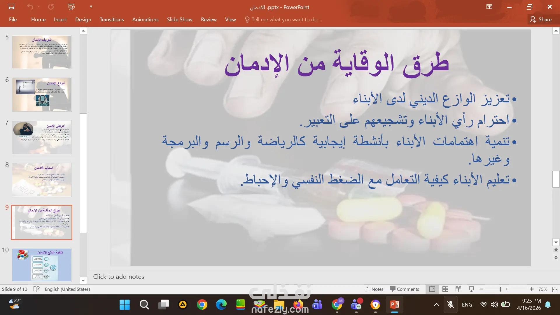560x315 pixels.
Task: Show hidden system tray icons
Action: 437,305
